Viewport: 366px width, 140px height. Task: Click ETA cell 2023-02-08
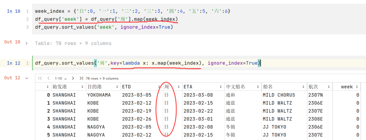(198, 127)
